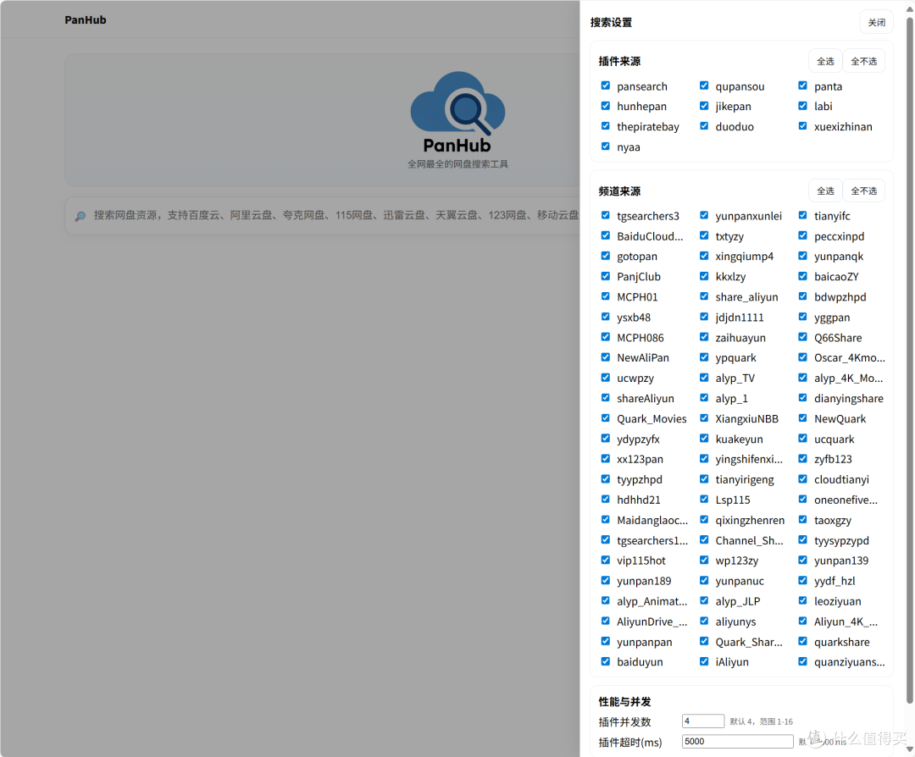Click the PanHub title in the header
Screen dimensions: 915x757
tap(86, 19)
